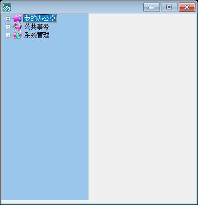Click the divider between tree and content panels
Screen dimensions: 198x205
pyautogui.click(x=89, y=107)
